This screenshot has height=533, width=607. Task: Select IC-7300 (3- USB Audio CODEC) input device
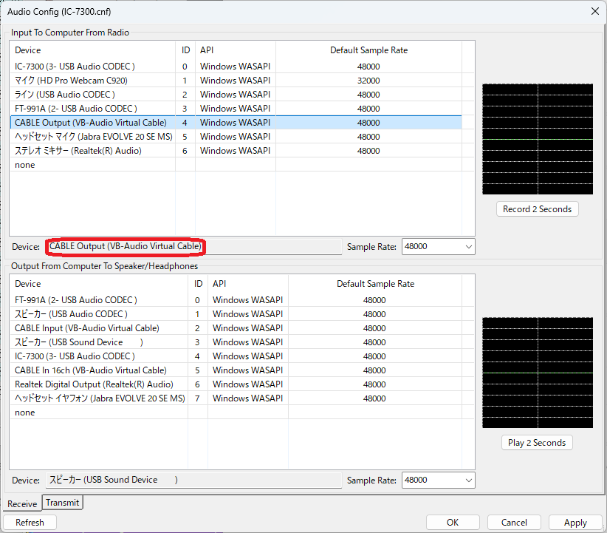coord(236,67)
